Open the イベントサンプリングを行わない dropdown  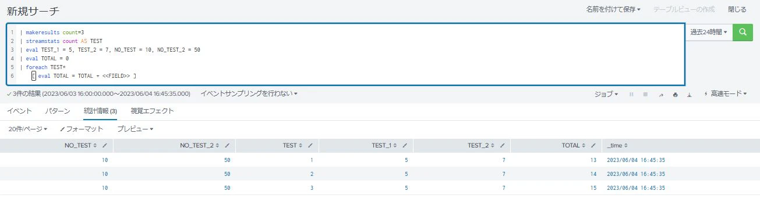click(249, 93)
